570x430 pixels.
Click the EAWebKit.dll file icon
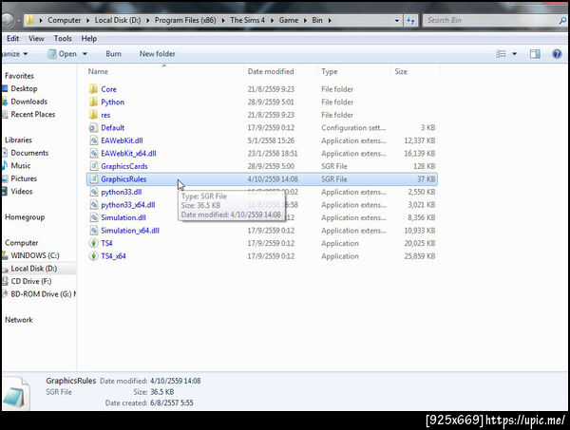[x=93, y=140]
